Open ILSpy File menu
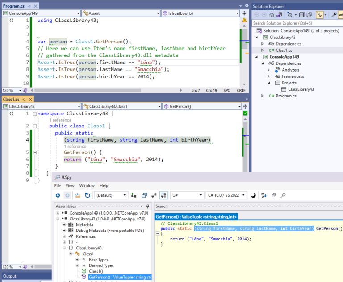The image size is (343, 282). click(58, 185)
